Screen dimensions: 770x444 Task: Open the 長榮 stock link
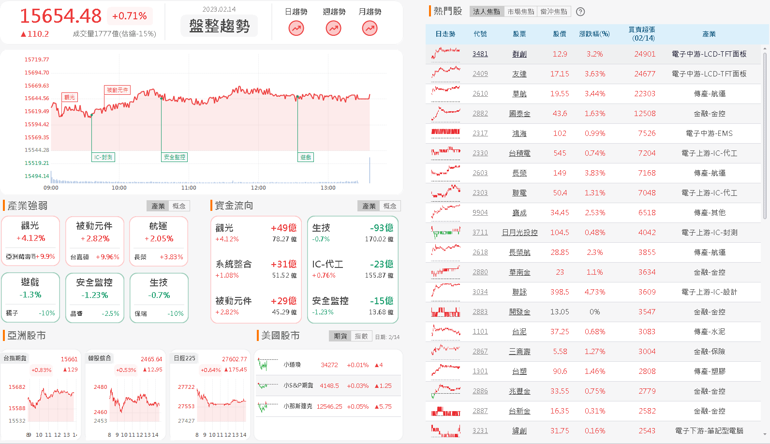click(x=519, y=173)
